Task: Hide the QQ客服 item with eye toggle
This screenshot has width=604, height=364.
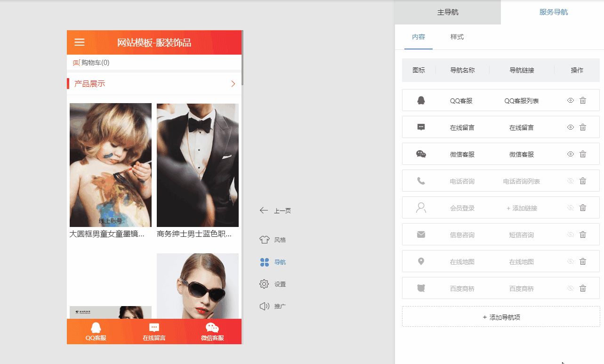Action: point(571,100)
